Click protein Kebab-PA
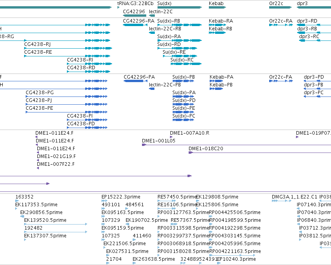Image resolution: width=331 pixels, height=265 pixels. (216, 81)
